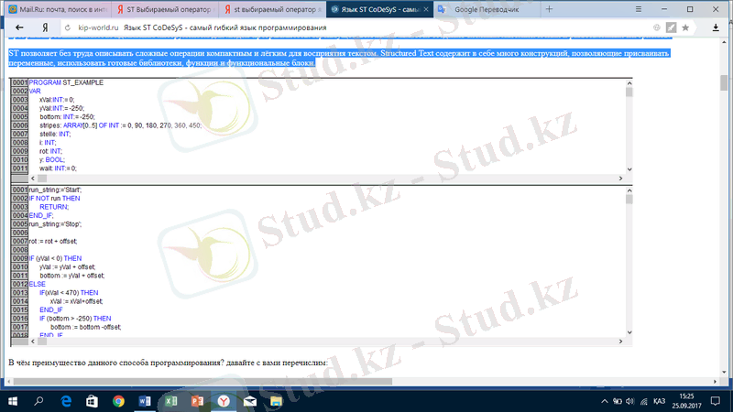Switch to the Google Переводчик tab
733x412 pixels.
487,9
